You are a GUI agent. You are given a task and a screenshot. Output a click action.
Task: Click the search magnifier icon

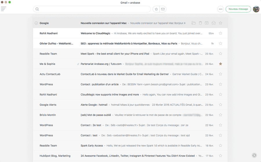point(37,9)
